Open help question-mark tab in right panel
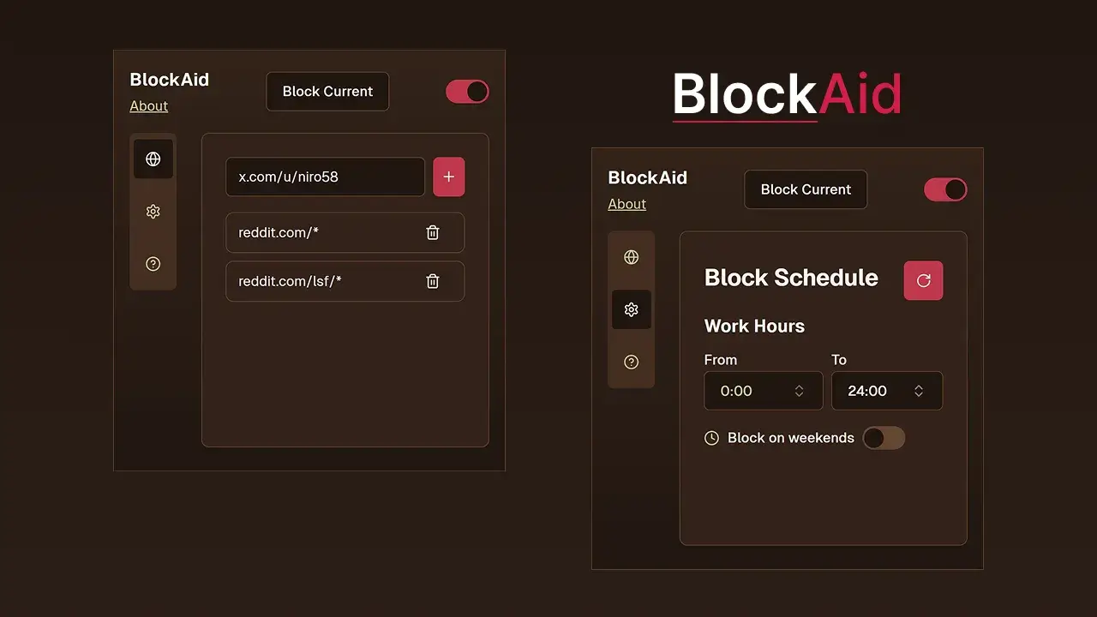 632,362
